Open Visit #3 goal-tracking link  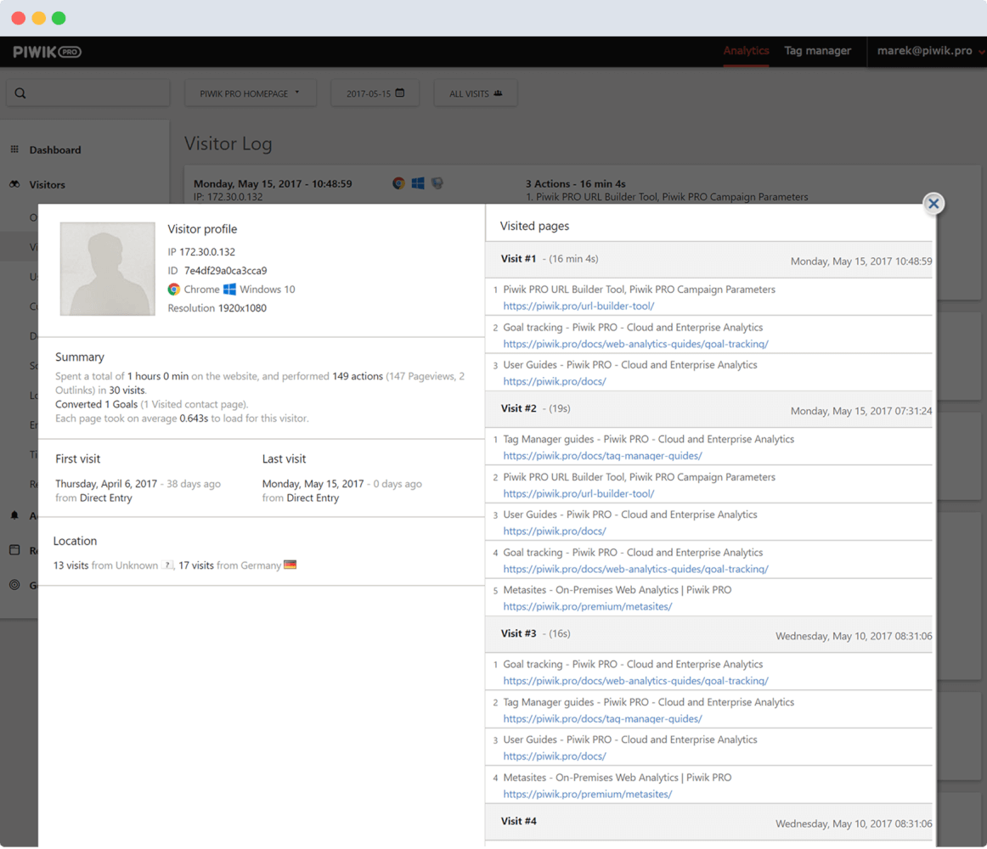click(x=635, y=681)
